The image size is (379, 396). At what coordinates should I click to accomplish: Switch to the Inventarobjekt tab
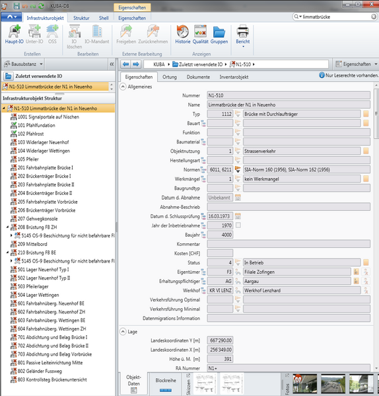(234, 77)
